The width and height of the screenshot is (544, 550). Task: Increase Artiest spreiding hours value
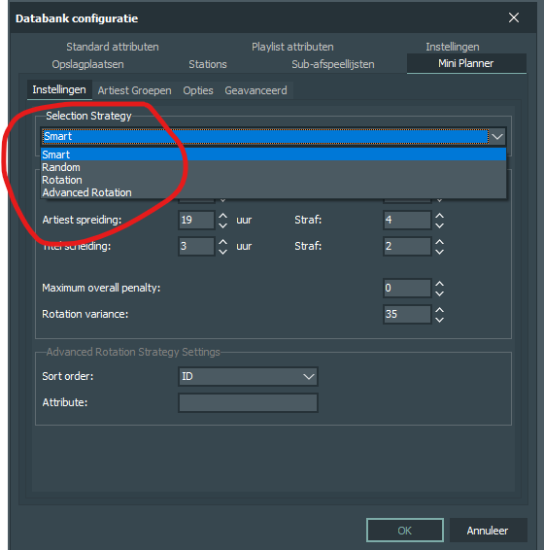click(x=222, y=216)
